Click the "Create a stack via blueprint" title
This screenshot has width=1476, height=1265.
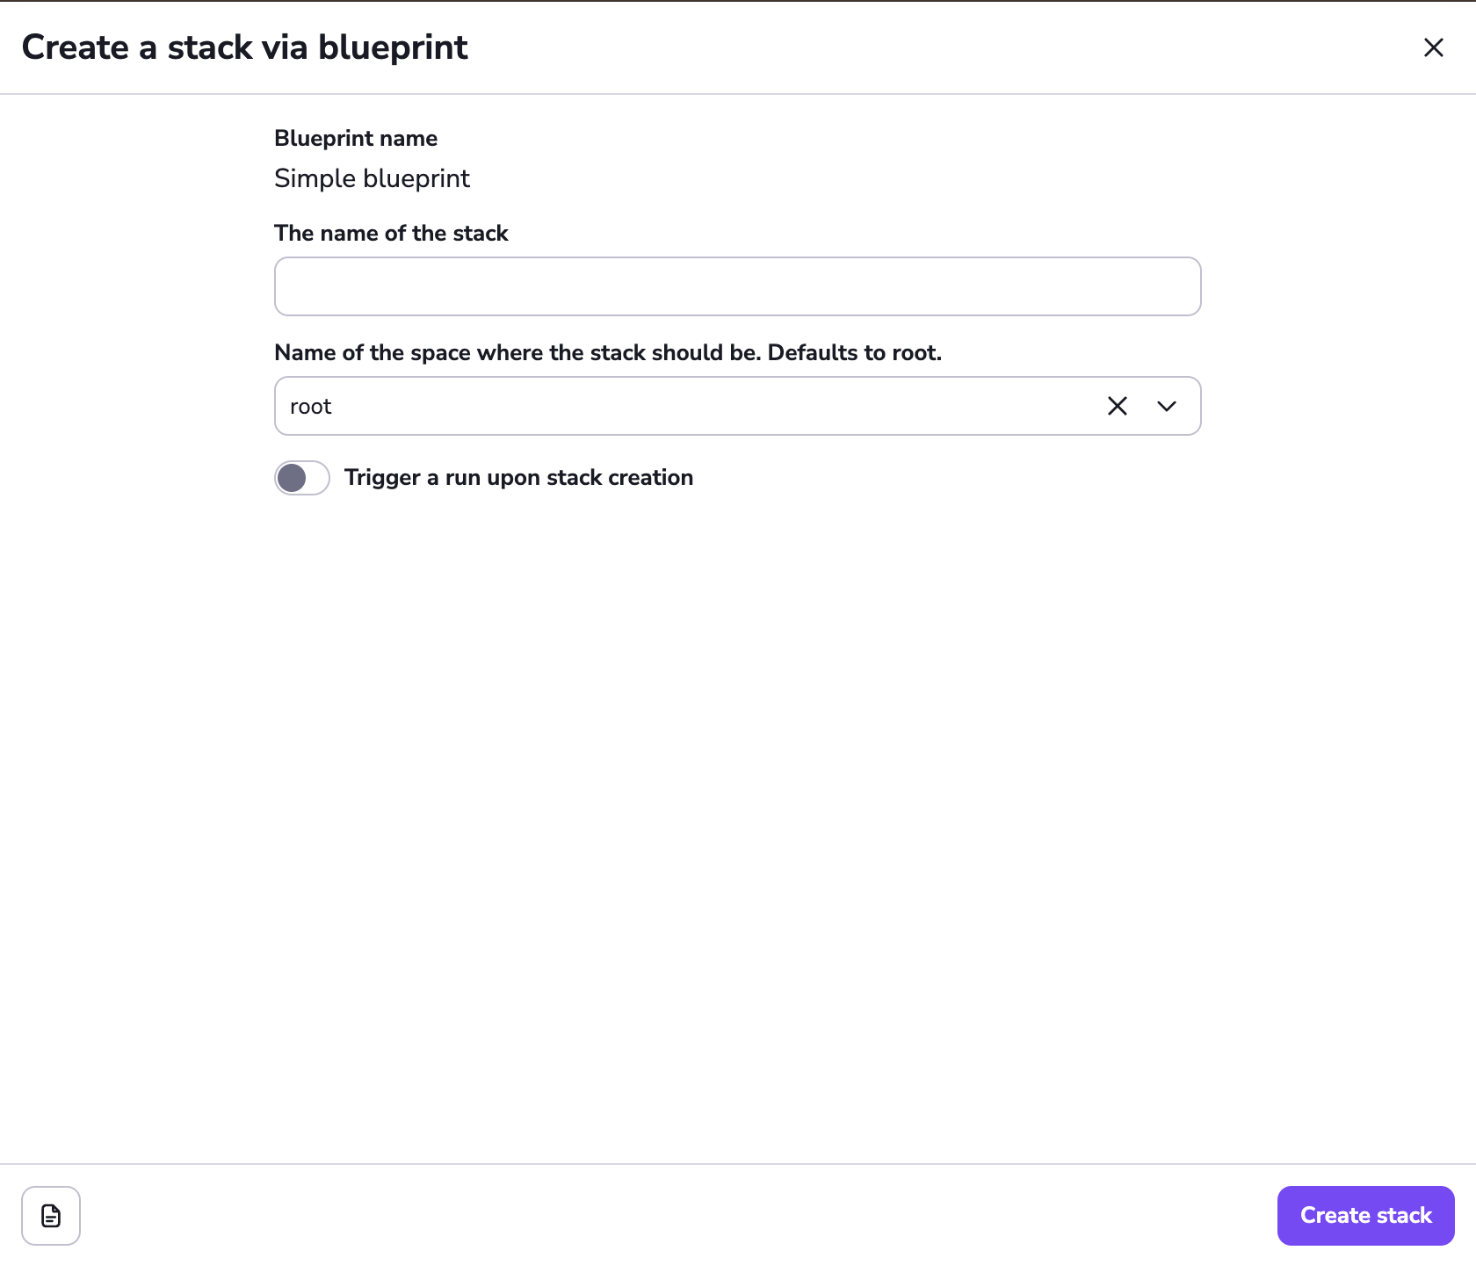tap(246, 47)
